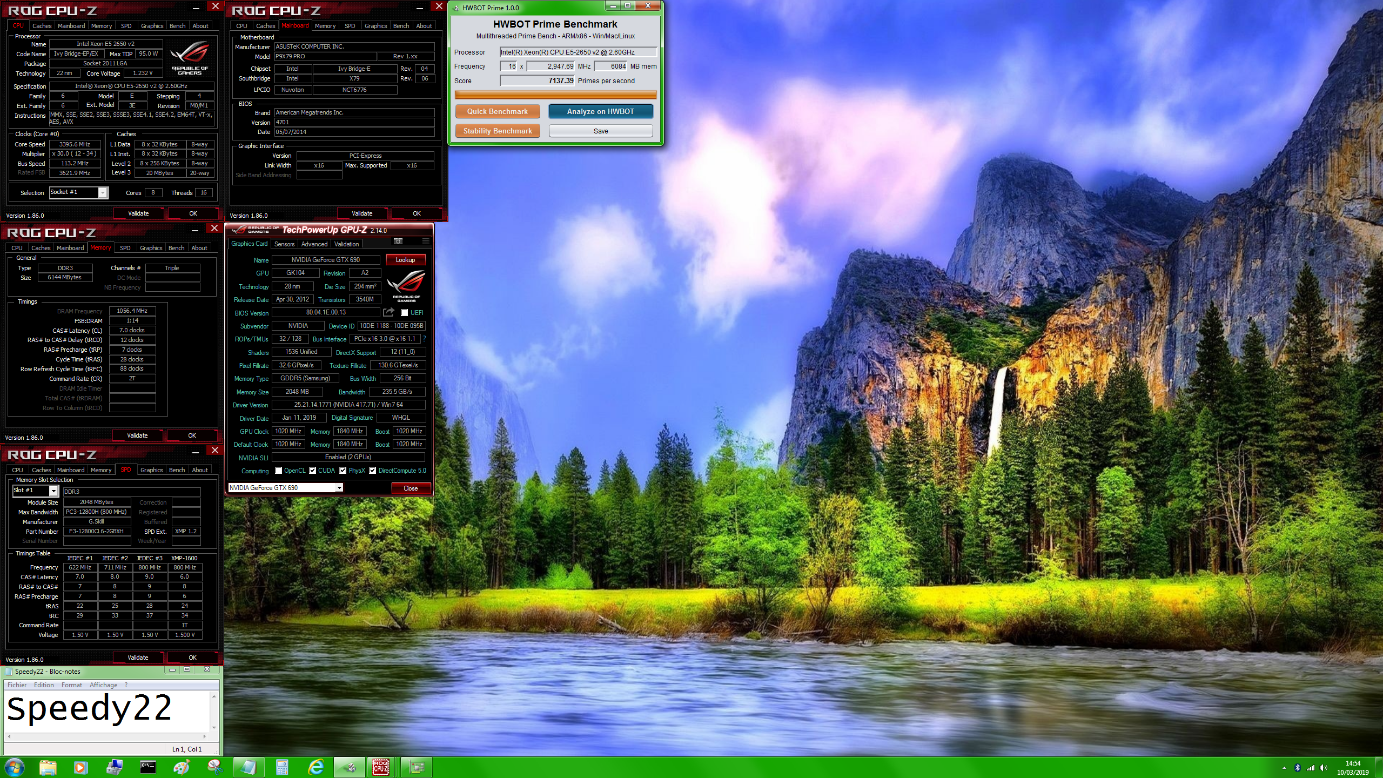Open Calculator from the taskbar
Viewport: 1383px width, 778px height.
(x=282, y=767)
